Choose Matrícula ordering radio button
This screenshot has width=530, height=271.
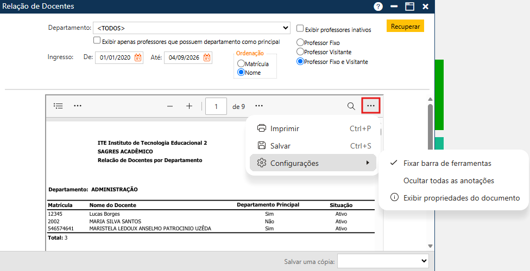point(241,63)
